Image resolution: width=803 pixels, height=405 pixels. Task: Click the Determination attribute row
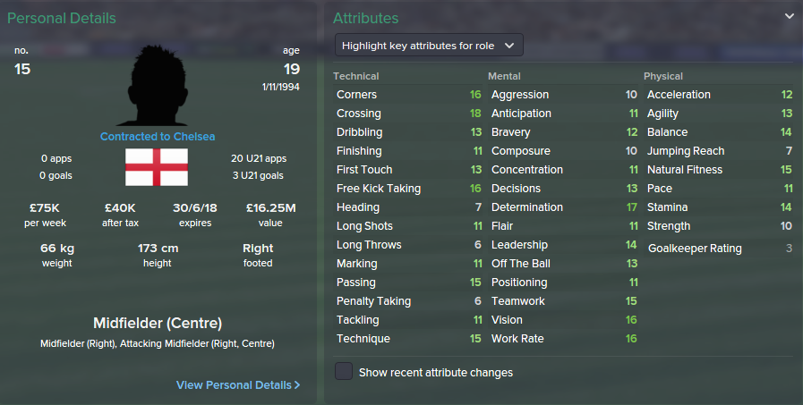coord(564,207)
